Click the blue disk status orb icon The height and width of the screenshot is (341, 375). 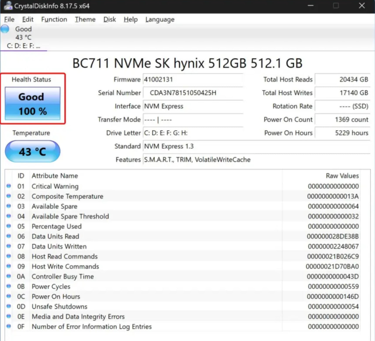pyautogui.click(x=5, y=29)
